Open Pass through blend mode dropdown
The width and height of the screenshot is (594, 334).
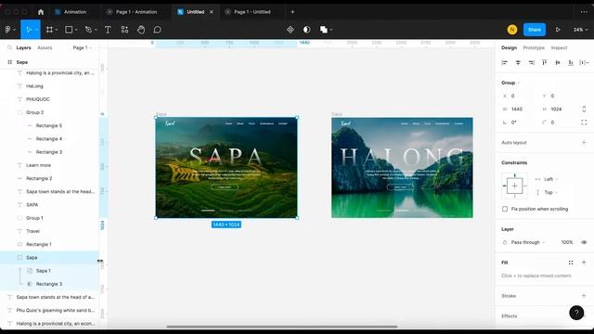coord(528,242)
